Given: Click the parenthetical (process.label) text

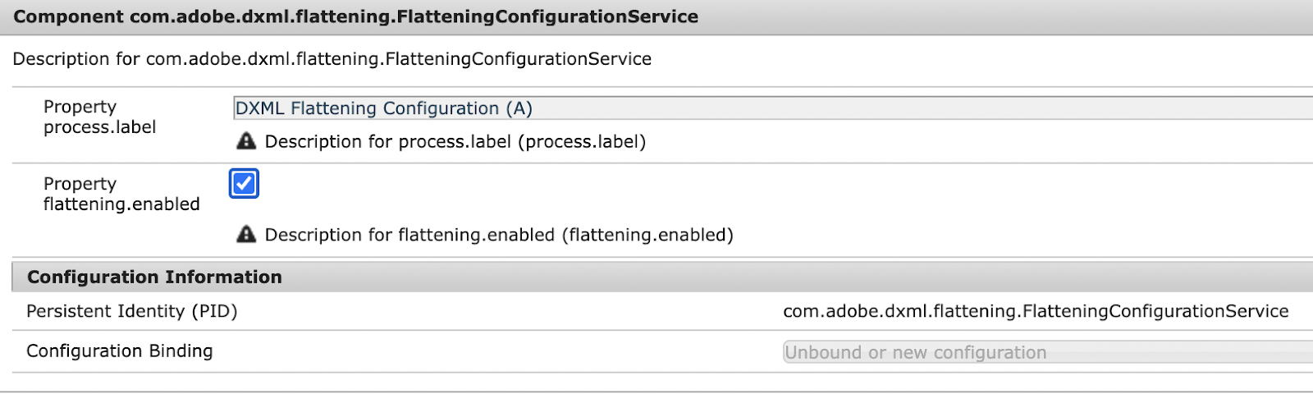Looking at the screenshot, I should [582, 141].
